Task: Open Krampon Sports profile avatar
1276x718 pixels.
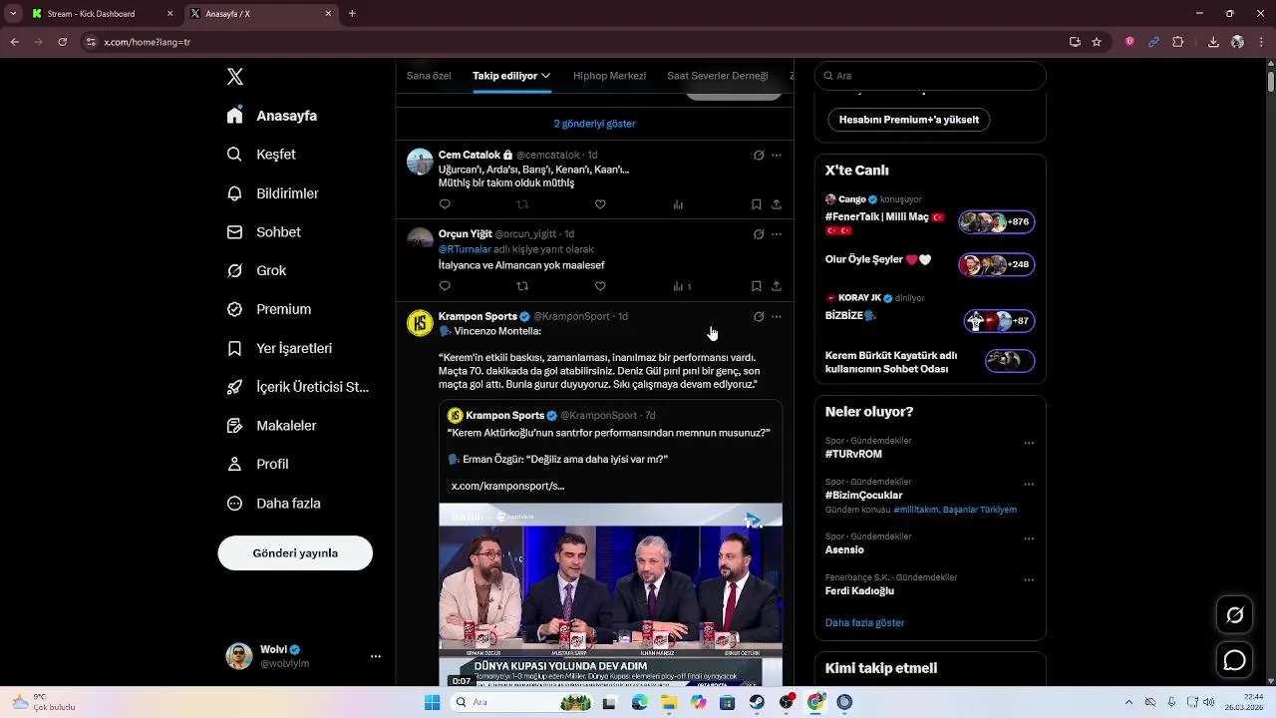Action: pos(420,323)
